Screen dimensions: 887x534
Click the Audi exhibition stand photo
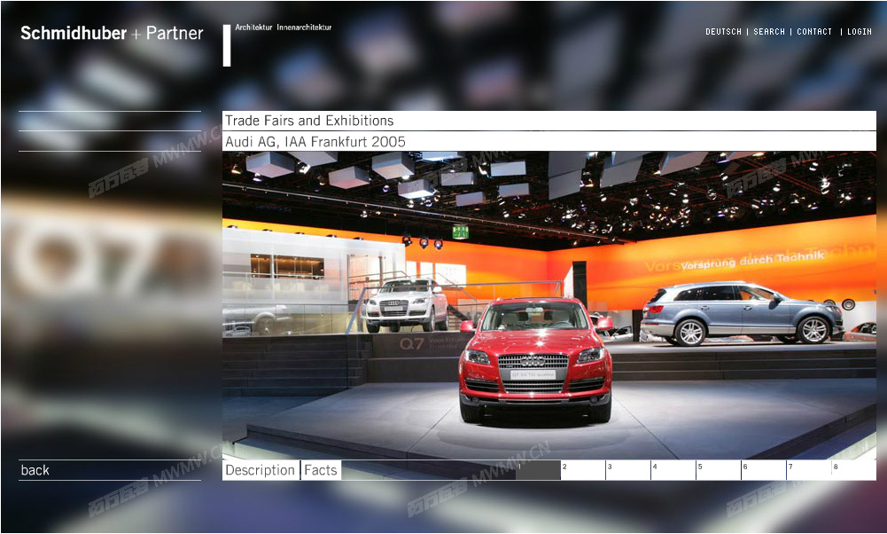549,305
